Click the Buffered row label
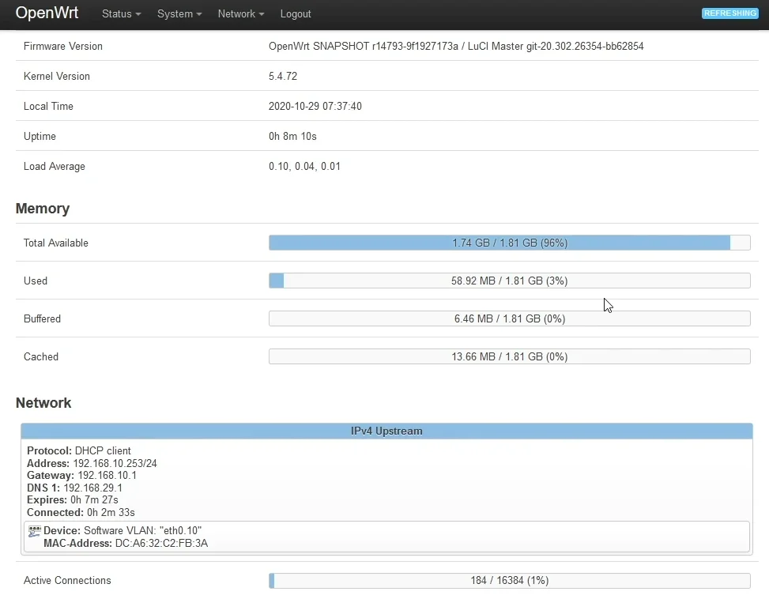The width and height of the screenshot is (769, 599). point(42,318)
